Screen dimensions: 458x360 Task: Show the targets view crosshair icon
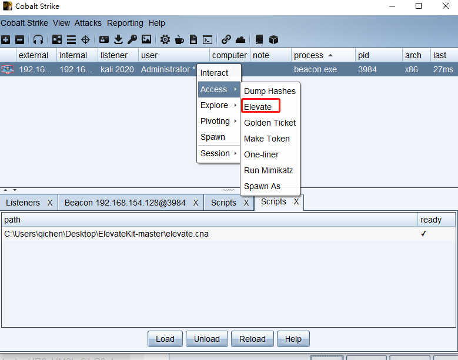click(x=85, y=39)
